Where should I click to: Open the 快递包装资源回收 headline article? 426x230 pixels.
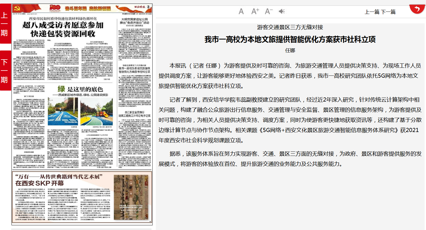(63, 29)
